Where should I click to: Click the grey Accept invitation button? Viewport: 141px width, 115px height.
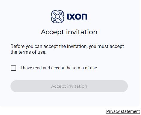69,86
